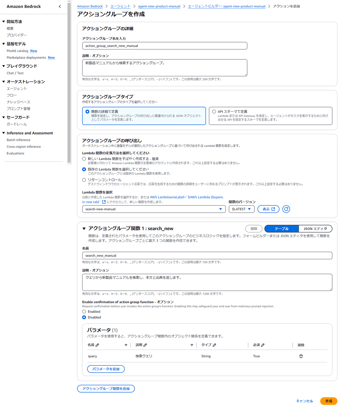342x409 pixels.
Task: Open プロバイダー in the sidebar
Action: click(x=17, y=35)
